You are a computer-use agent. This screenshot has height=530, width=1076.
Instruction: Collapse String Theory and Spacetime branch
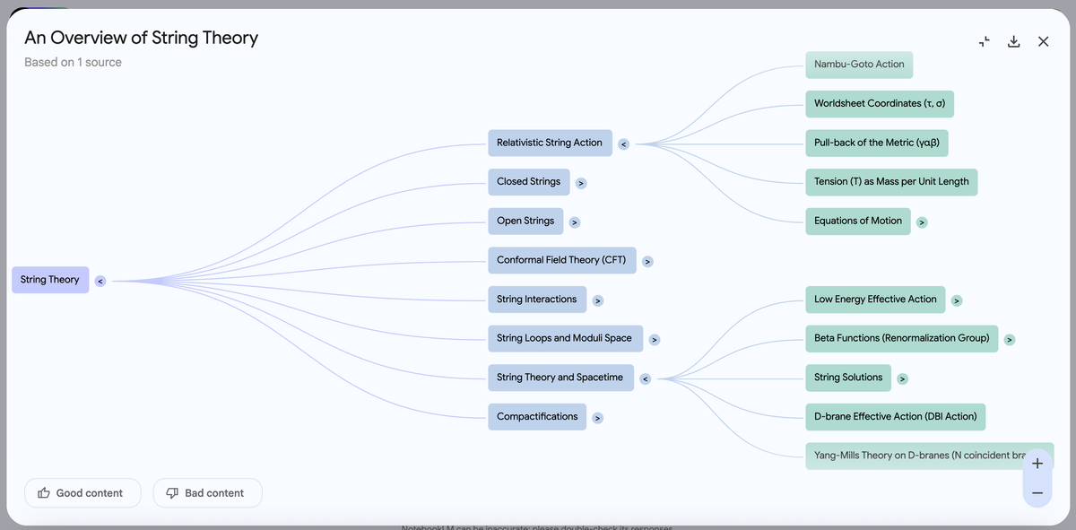(x=645, y=378)
